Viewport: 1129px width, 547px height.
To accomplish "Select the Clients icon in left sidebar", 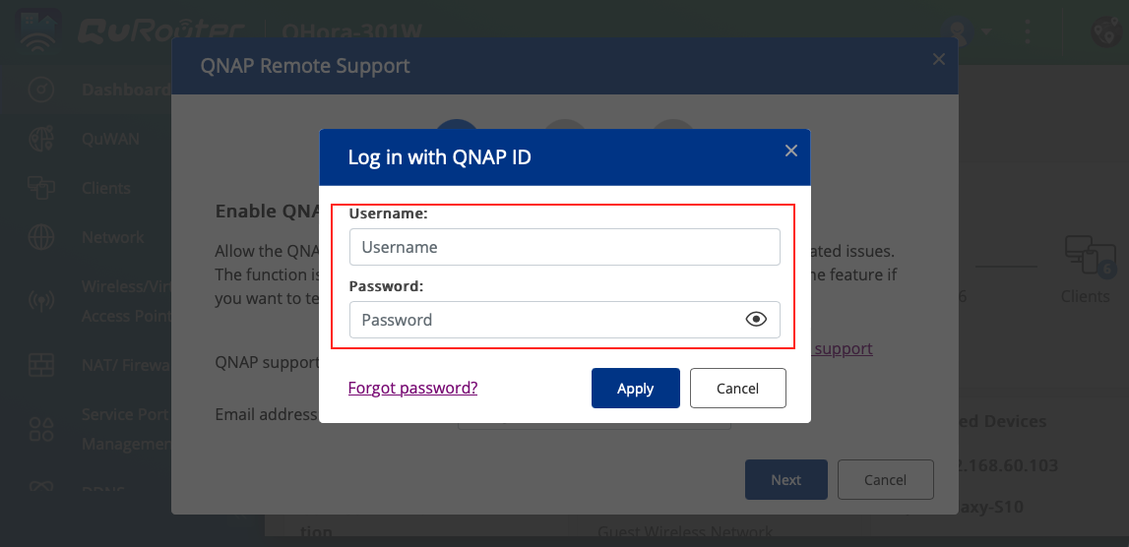I will pos(41,188).
